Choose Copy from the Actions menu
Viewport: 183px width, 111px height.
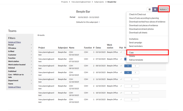(131, 52)
